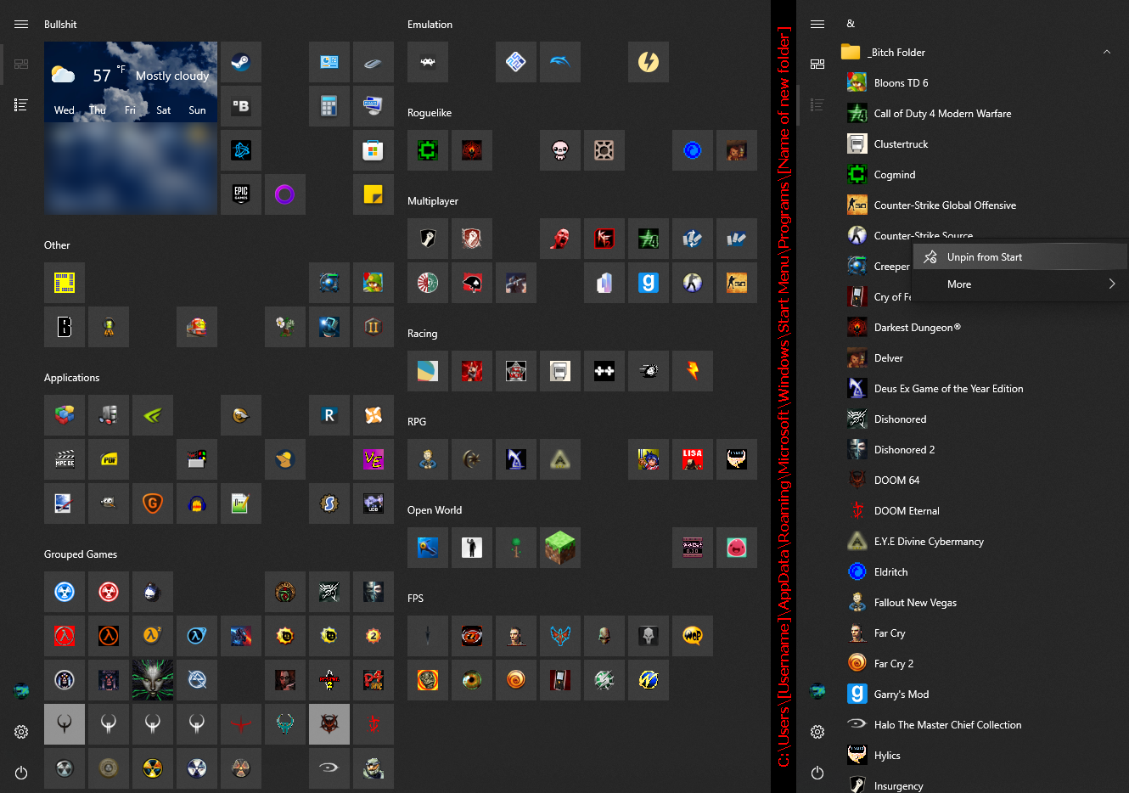Open the Microsoft Store tile
Image resolution: width=1129 pixels, height=793 pixels.
pyautogui.click(x=374, y=150)
